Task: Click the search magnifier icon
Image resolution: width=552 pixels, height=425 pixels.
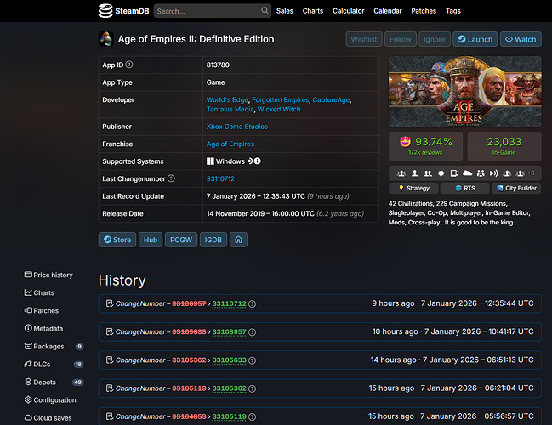Action: pos(263,11)
